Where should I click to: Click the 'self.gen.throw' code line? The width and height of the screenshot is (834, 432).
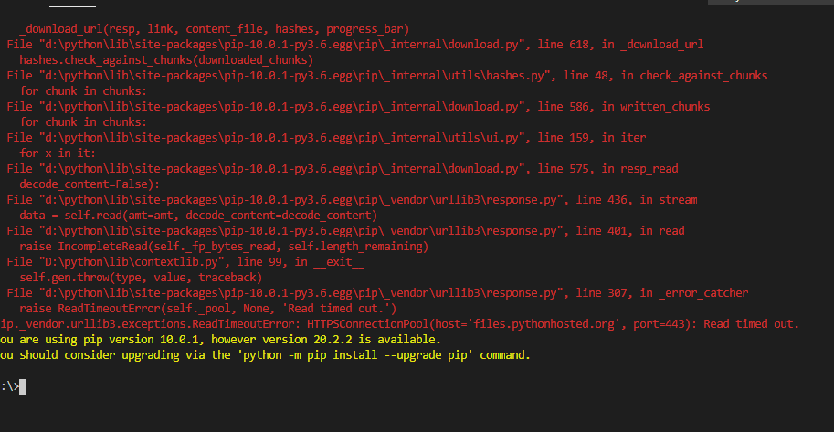[x=141, y=278]
